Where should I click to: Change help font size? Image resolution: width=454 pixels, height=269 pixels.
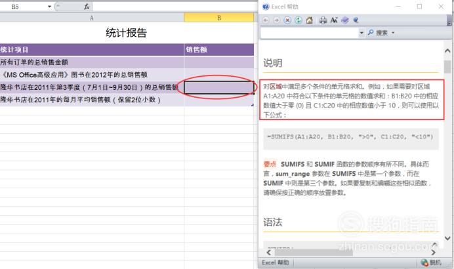click(x=334, y=20)
